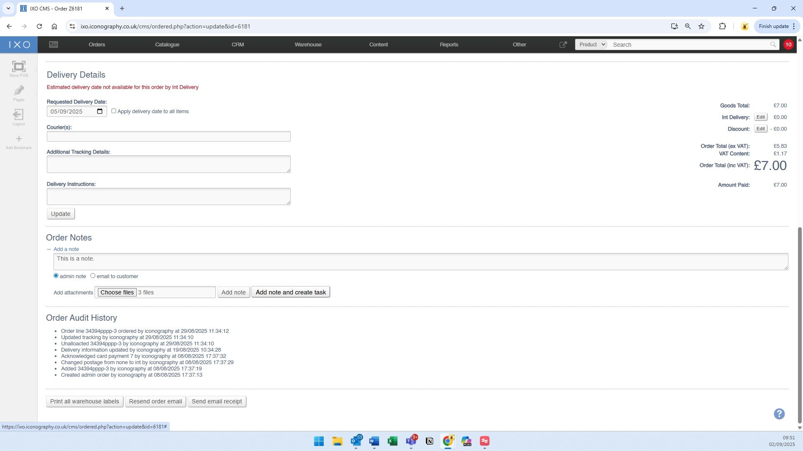Click the Edit button for Discount

pyautogui.click(x=760, y=129)
